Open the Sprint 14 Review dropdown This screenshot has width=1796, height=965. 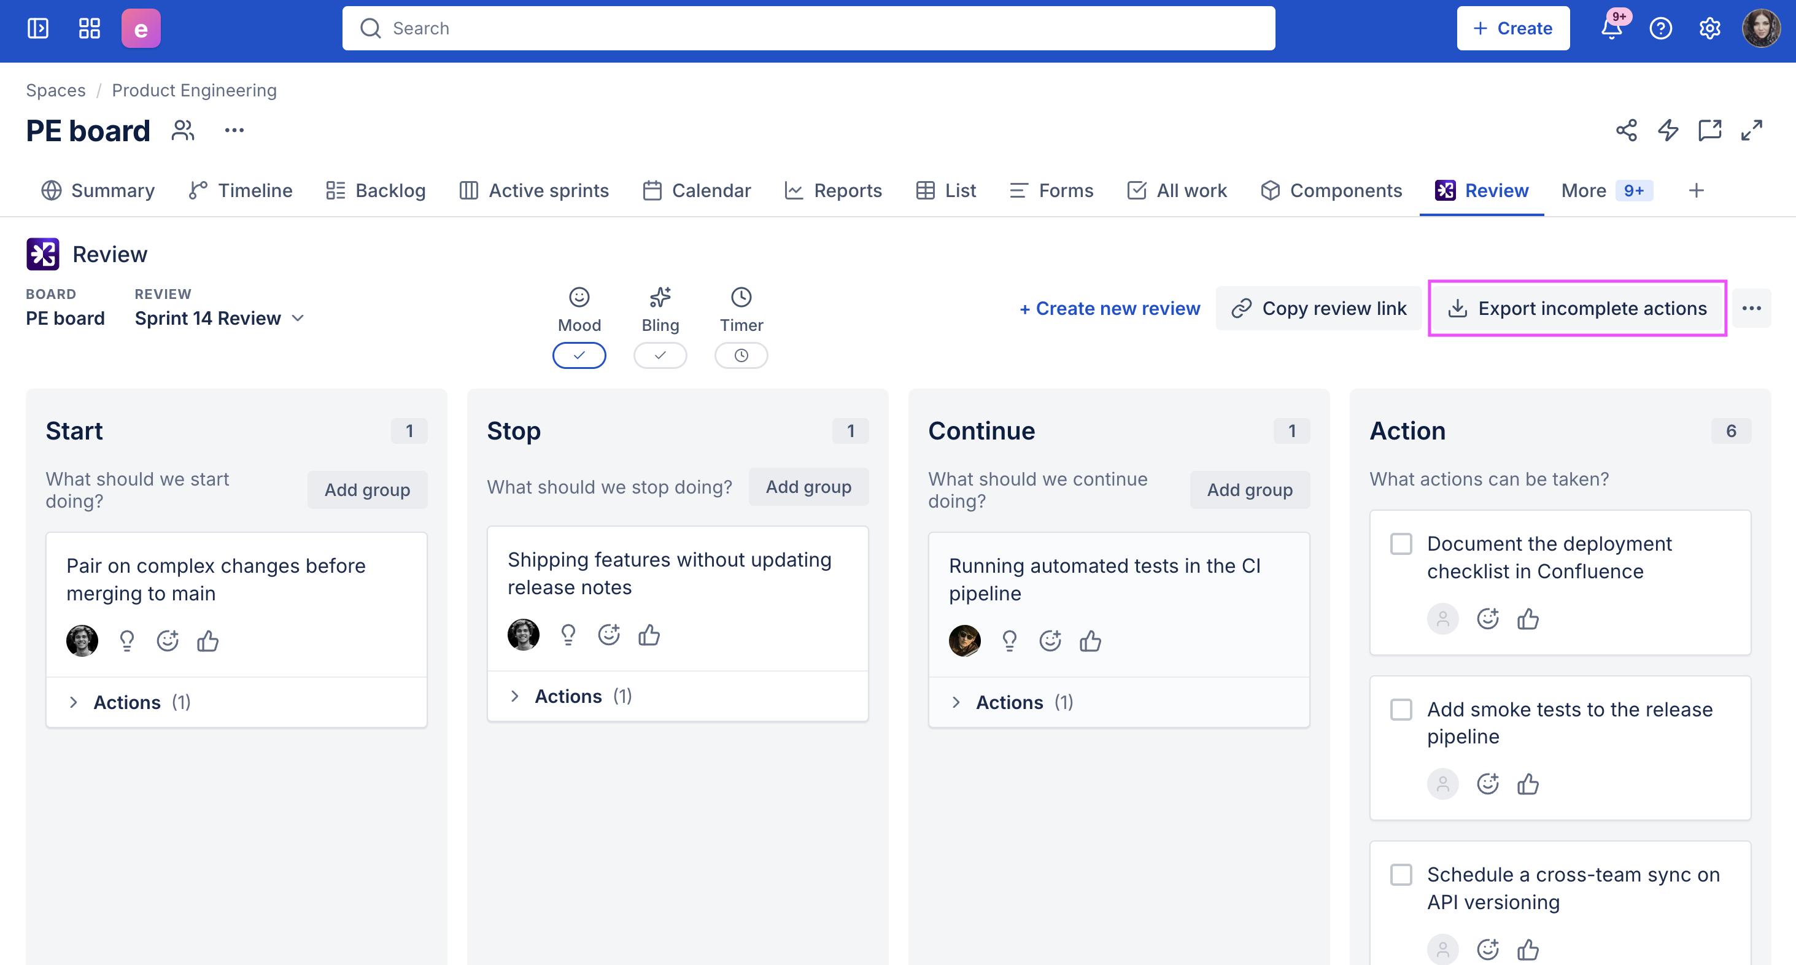220,318
